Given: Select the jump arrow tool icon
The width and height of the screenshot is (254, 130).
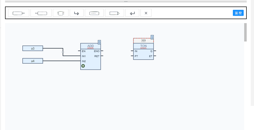Looking at the screenshot, I should tap(77, 13).
